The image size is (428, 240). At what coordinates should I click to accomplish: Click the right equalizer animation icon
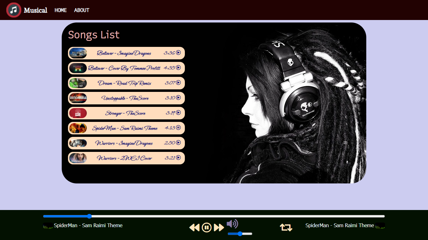click(x=381, y=225)
